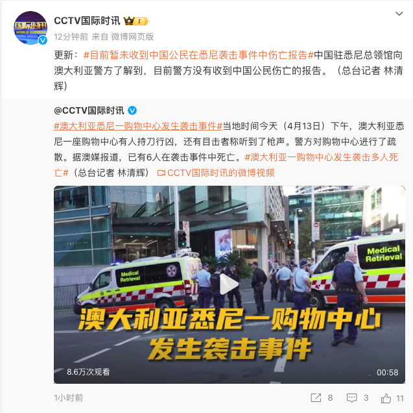
Task: Open CCTV国际时讯的微博视频 link
Action: click(x=220, y=173)
